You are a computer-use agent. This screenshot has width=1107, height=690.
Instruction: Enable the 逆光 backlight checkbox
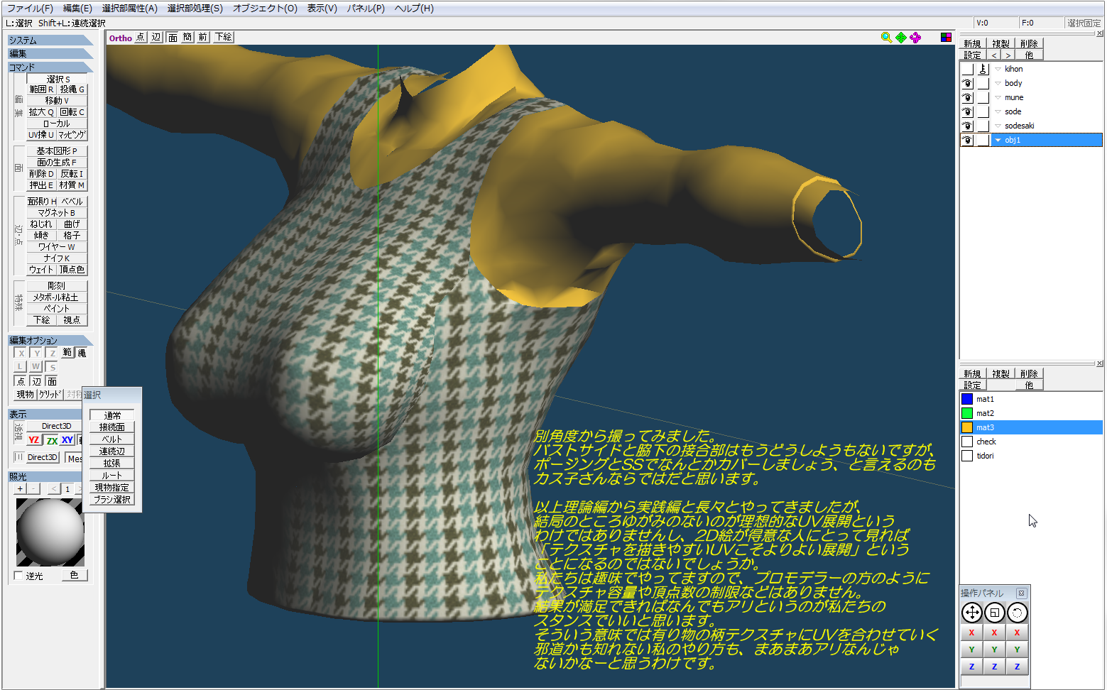[19, 576]
